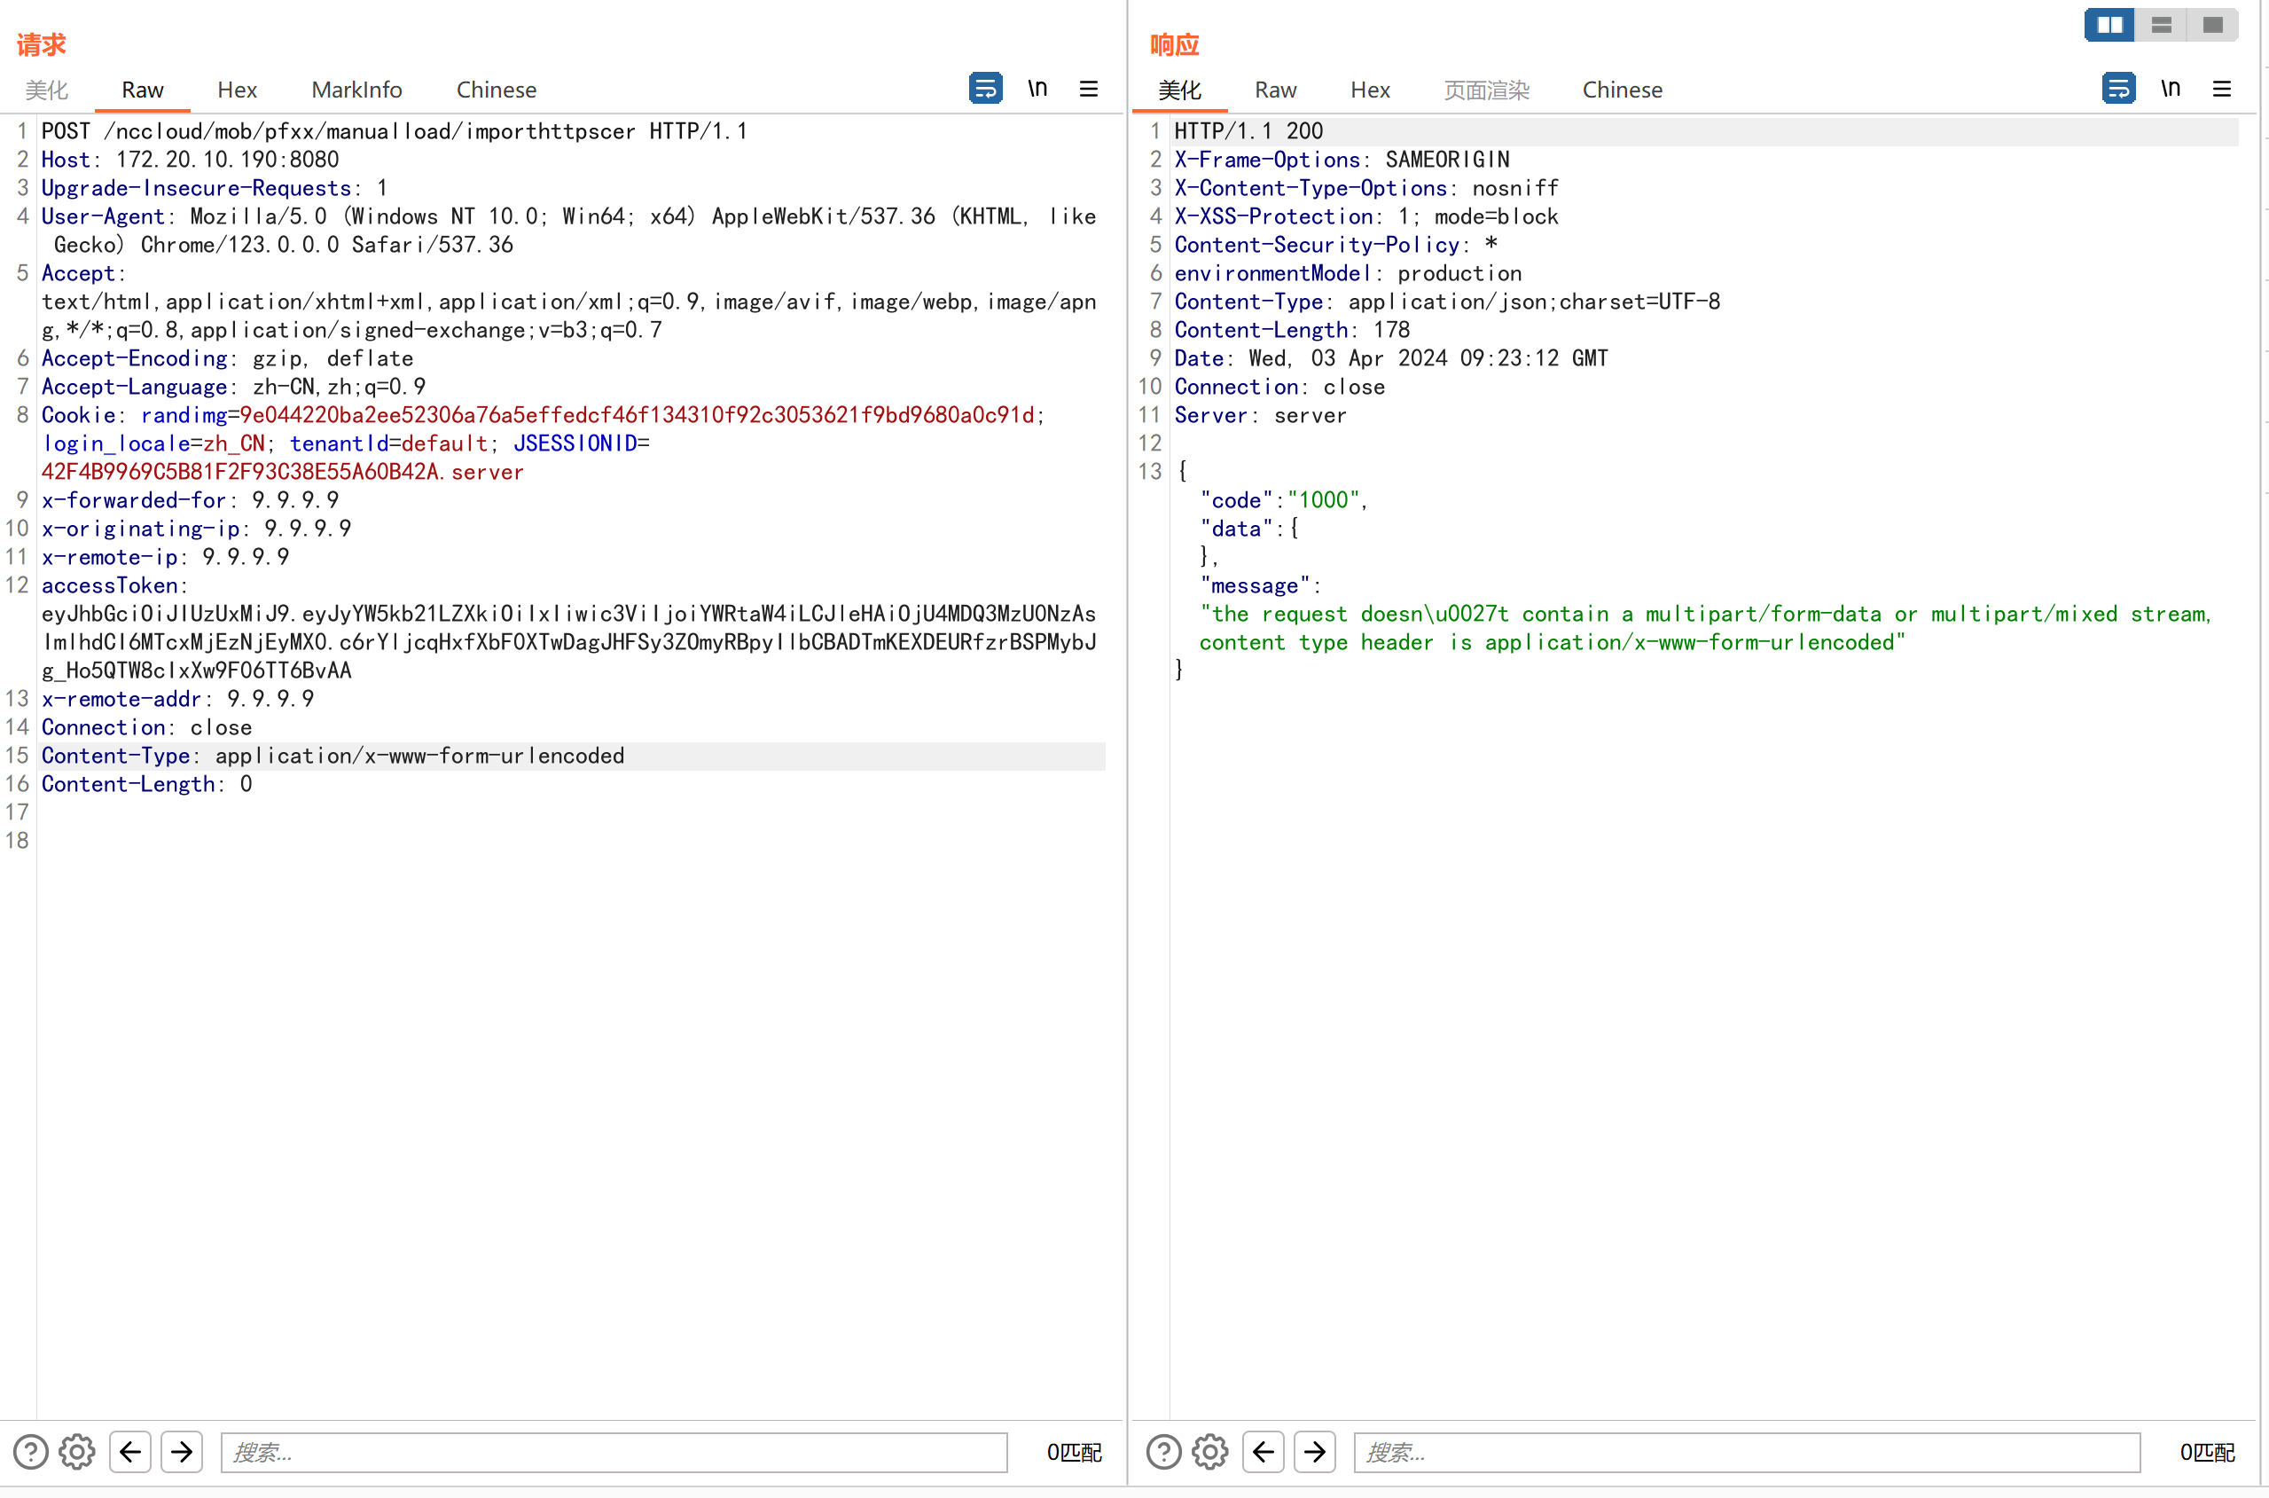Open response search settings gear
Screen dimensions: 2269x1498
click(1210, 1452)
